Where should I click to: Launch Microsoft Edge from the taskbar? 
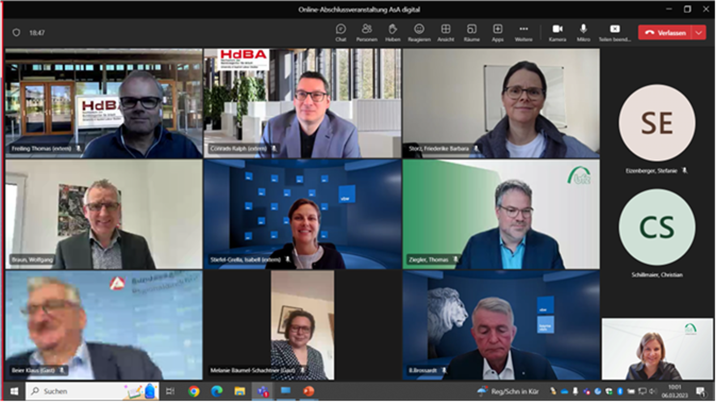click(217, 391)
